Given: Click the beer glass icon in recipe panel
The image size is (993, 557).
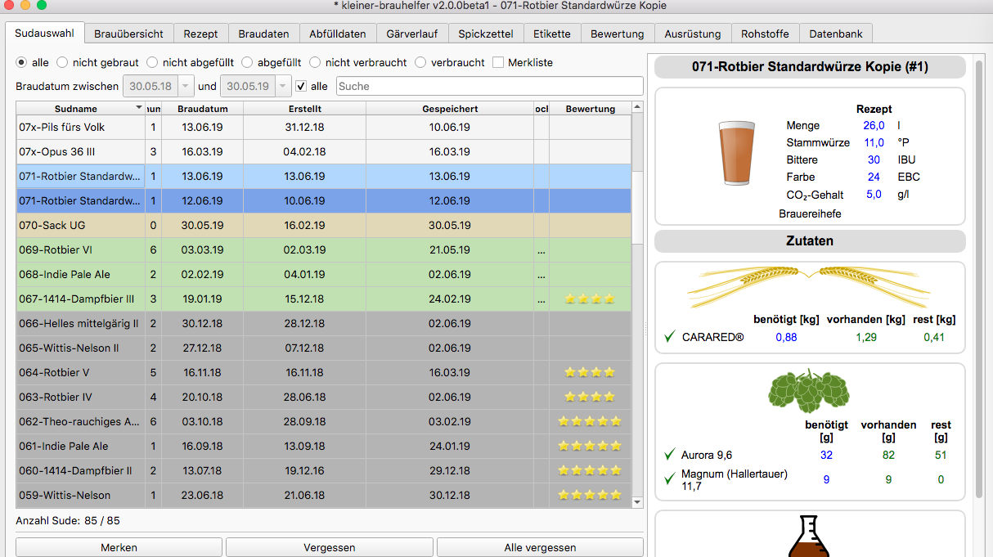Looking at the screenshot, I should pos(737,153).
